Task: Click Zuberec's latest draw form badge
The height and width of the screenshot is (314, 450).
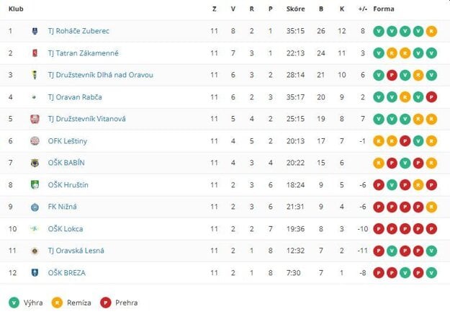Action: [431, 31]
